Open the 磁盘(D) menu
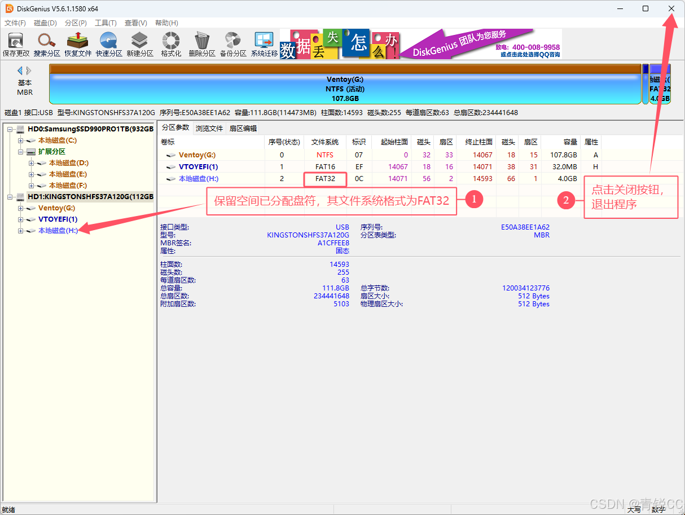Screen dimensions: 685x515 tap(45, 23)
